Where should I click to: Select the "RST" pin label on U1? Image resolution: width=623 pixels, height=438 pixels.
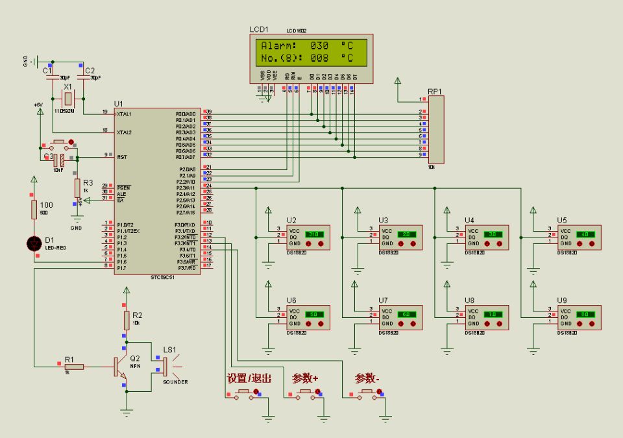click(122, 157)
